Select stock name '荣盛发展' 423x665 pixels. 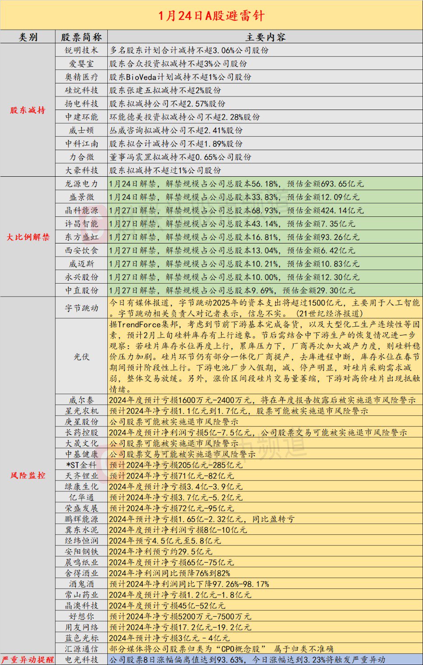82,508
